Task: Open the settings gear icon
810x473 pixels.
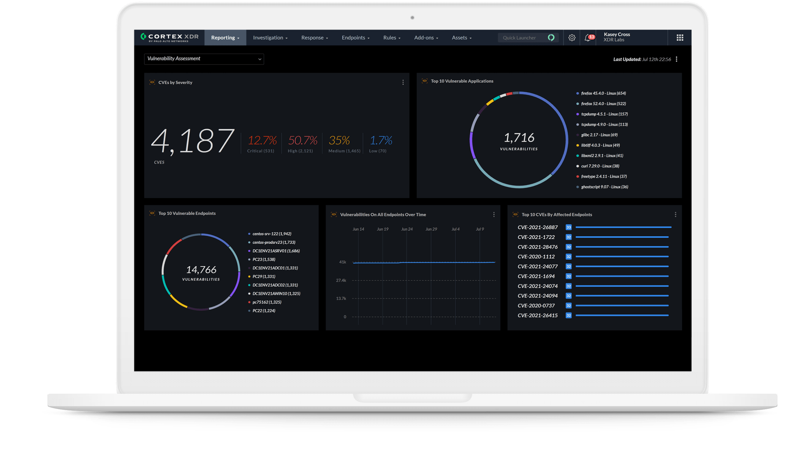Action: pos(572,38)
